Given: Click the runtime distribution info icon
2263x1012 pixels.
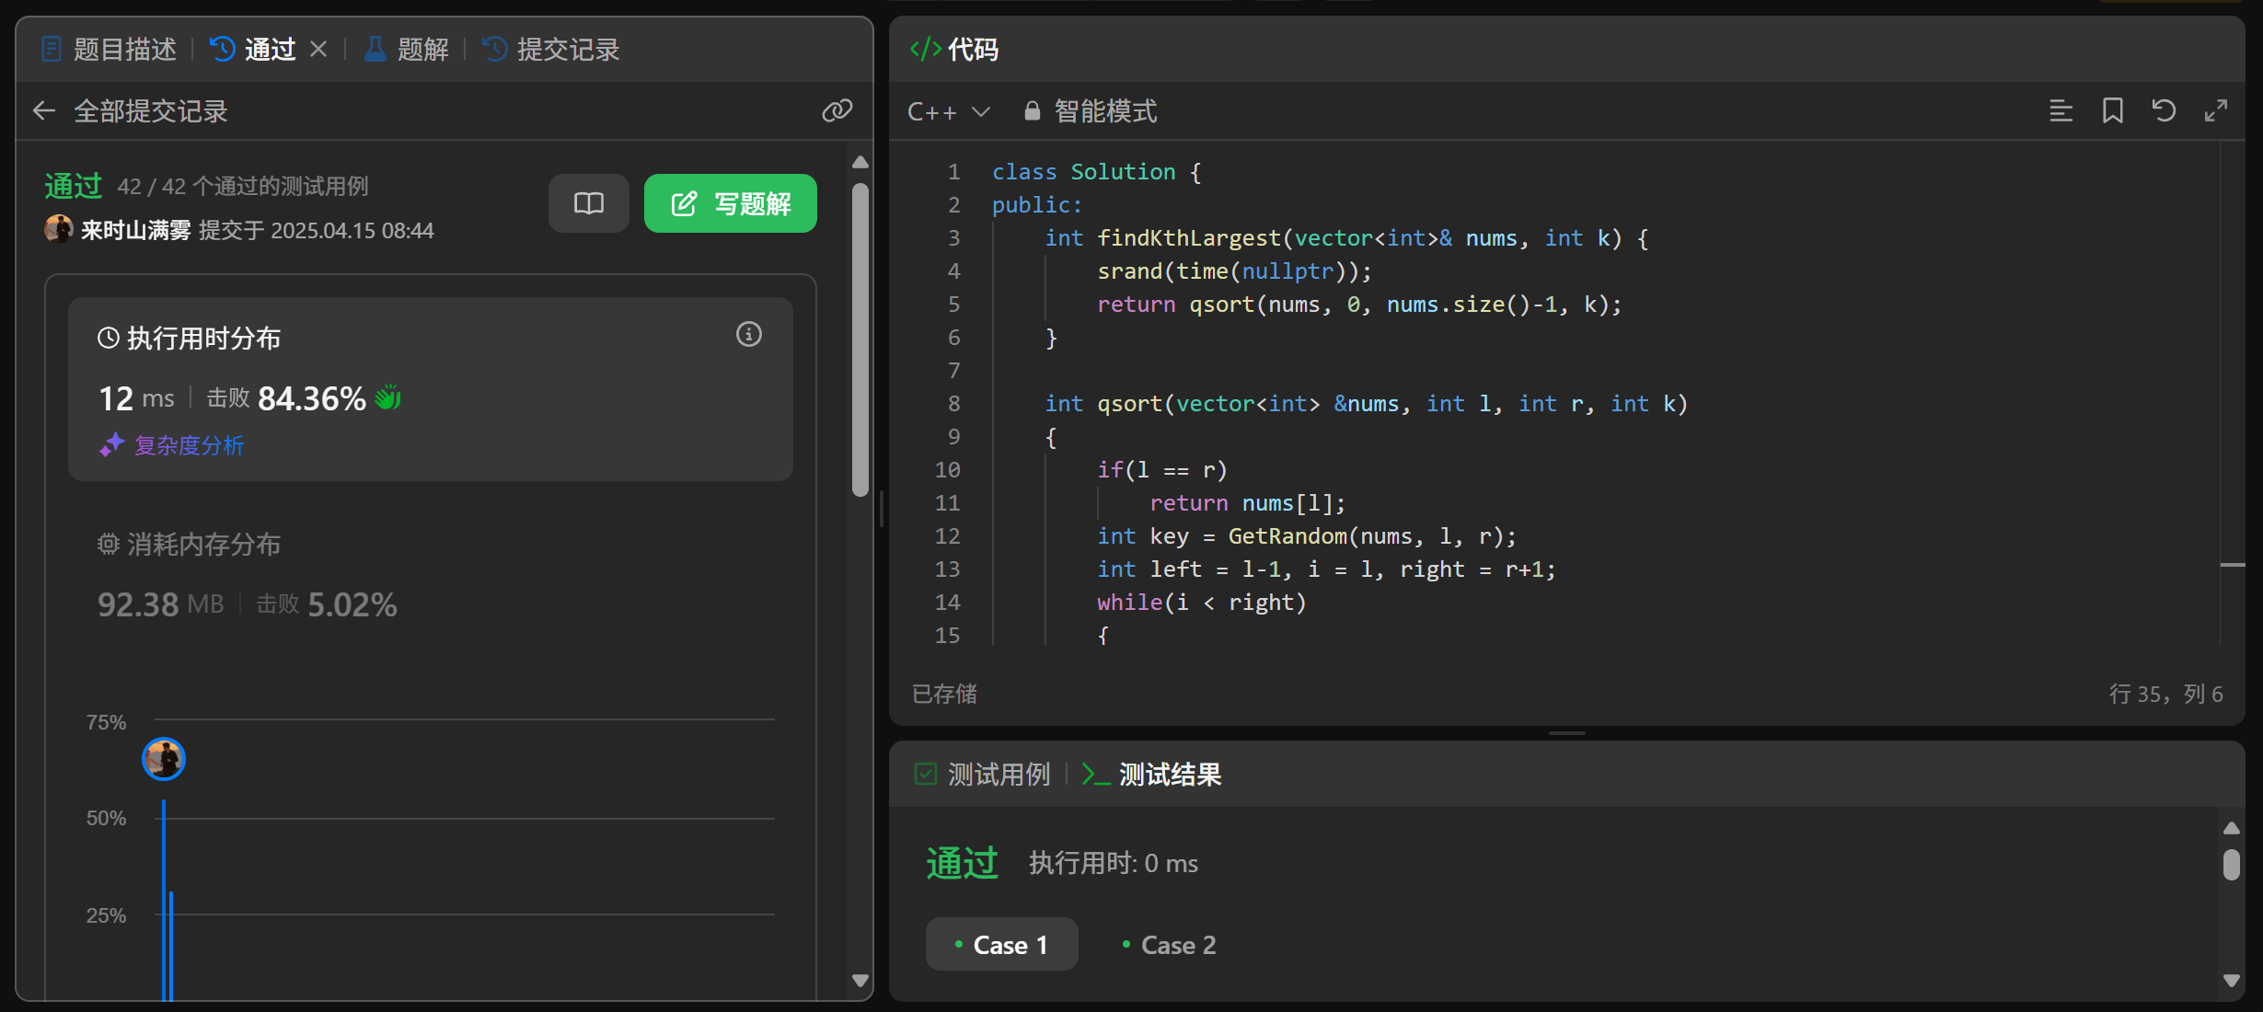Looking at the screenshot, I should 748,334.
